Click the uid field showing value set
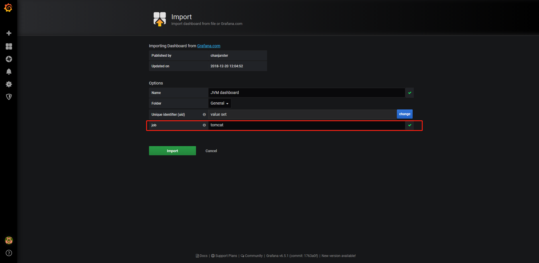539x263 pixels. click(302, 115)
